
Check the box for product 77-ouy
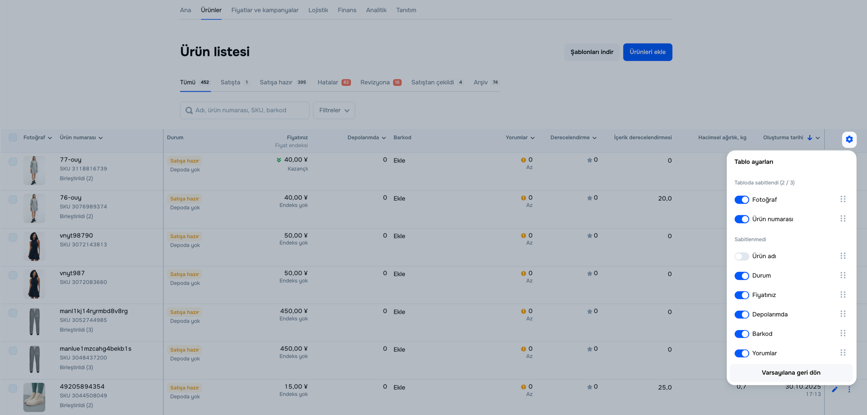tap(13, 161)
